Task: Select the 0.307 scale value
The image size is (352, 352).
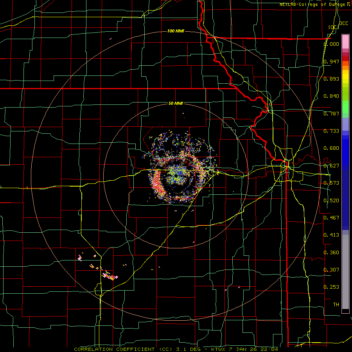Action: pyautogui.click(x=331, y=269)
